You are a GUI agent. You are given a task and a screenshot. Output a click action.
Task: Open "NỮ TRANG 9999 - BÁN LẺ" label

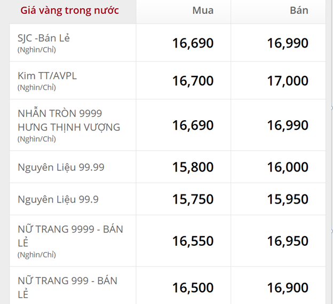pos(70,236)
